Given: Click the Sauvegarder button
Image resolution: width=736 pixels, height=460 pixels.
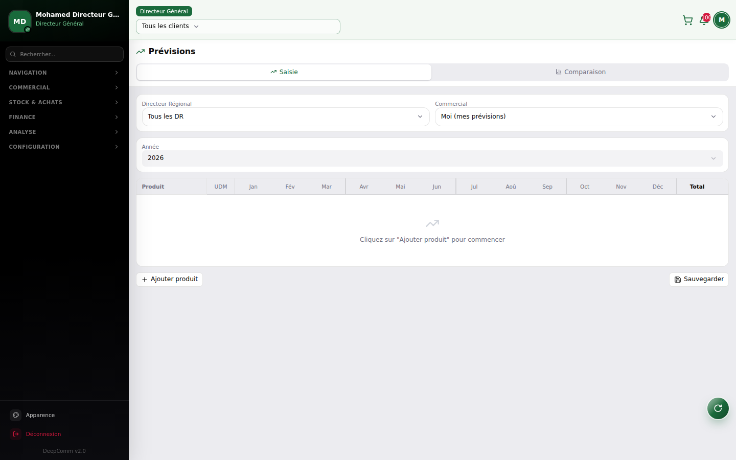Looking at the screenshot, I should [699, 280].
